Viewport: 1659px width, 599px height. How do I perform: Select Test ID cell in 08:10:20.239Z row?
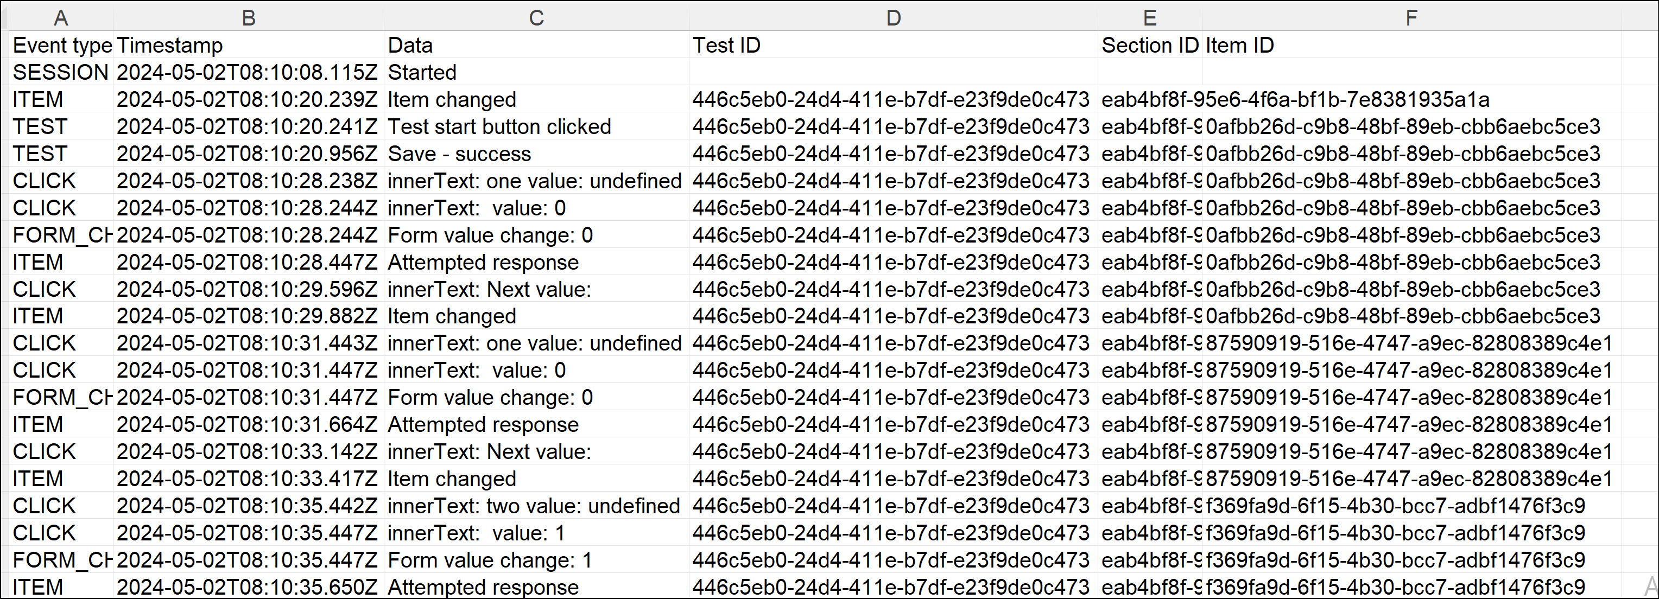coord(893,99)
